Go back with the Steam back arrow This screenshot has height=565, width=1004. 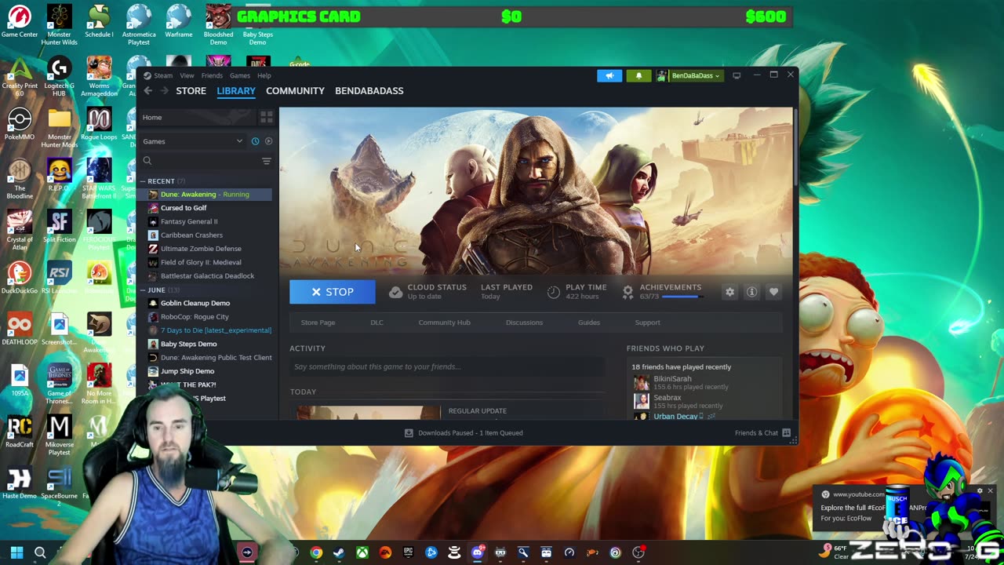147,91
